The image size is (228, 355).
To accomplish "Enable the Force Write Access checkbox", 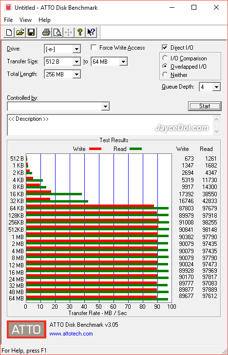I will coord(93,48).
